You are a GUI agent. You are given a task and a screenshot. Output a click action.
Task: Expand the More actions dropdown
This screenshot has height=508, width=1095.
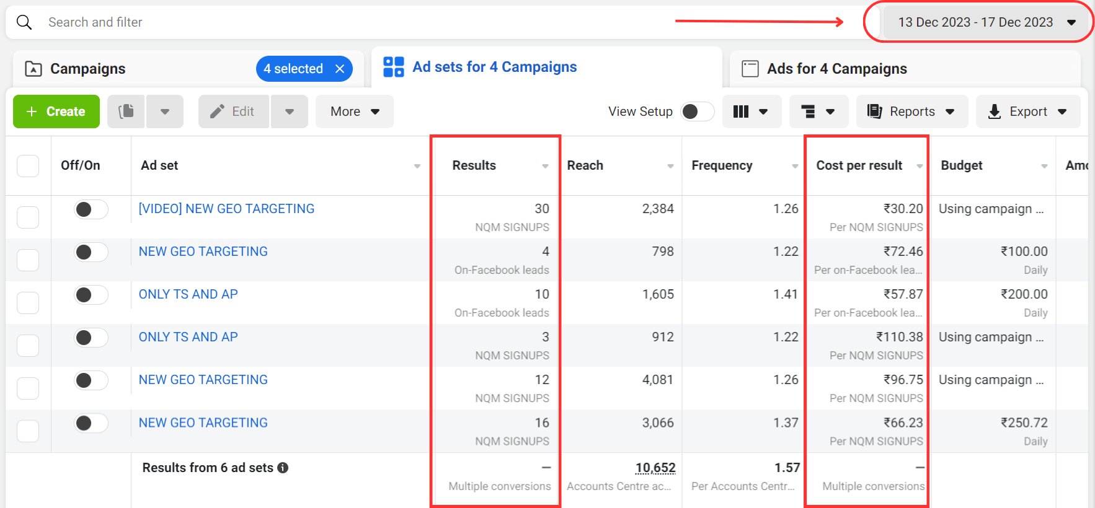(x=354, y=112)
